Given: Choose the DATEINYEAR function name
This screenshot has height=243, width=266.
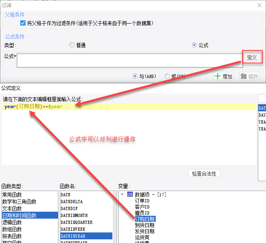Looking at the screenshot, I should [x=86, y=236].
